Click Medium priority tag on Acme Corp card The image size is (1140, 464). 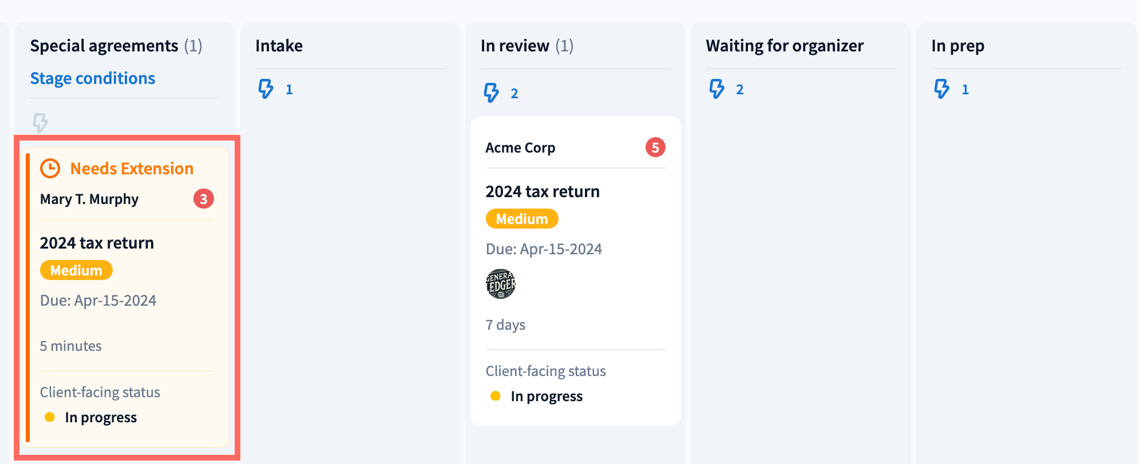point(522,219)
